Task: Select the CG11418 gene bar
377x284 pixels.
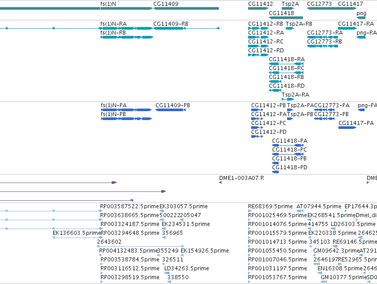Action: pyautogui.click(x=286, y=18)
